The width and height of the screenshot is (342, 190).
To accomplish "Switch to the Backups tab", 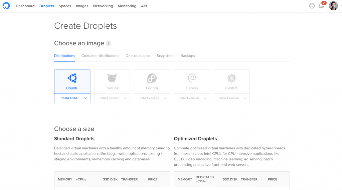I will [188, 56].
